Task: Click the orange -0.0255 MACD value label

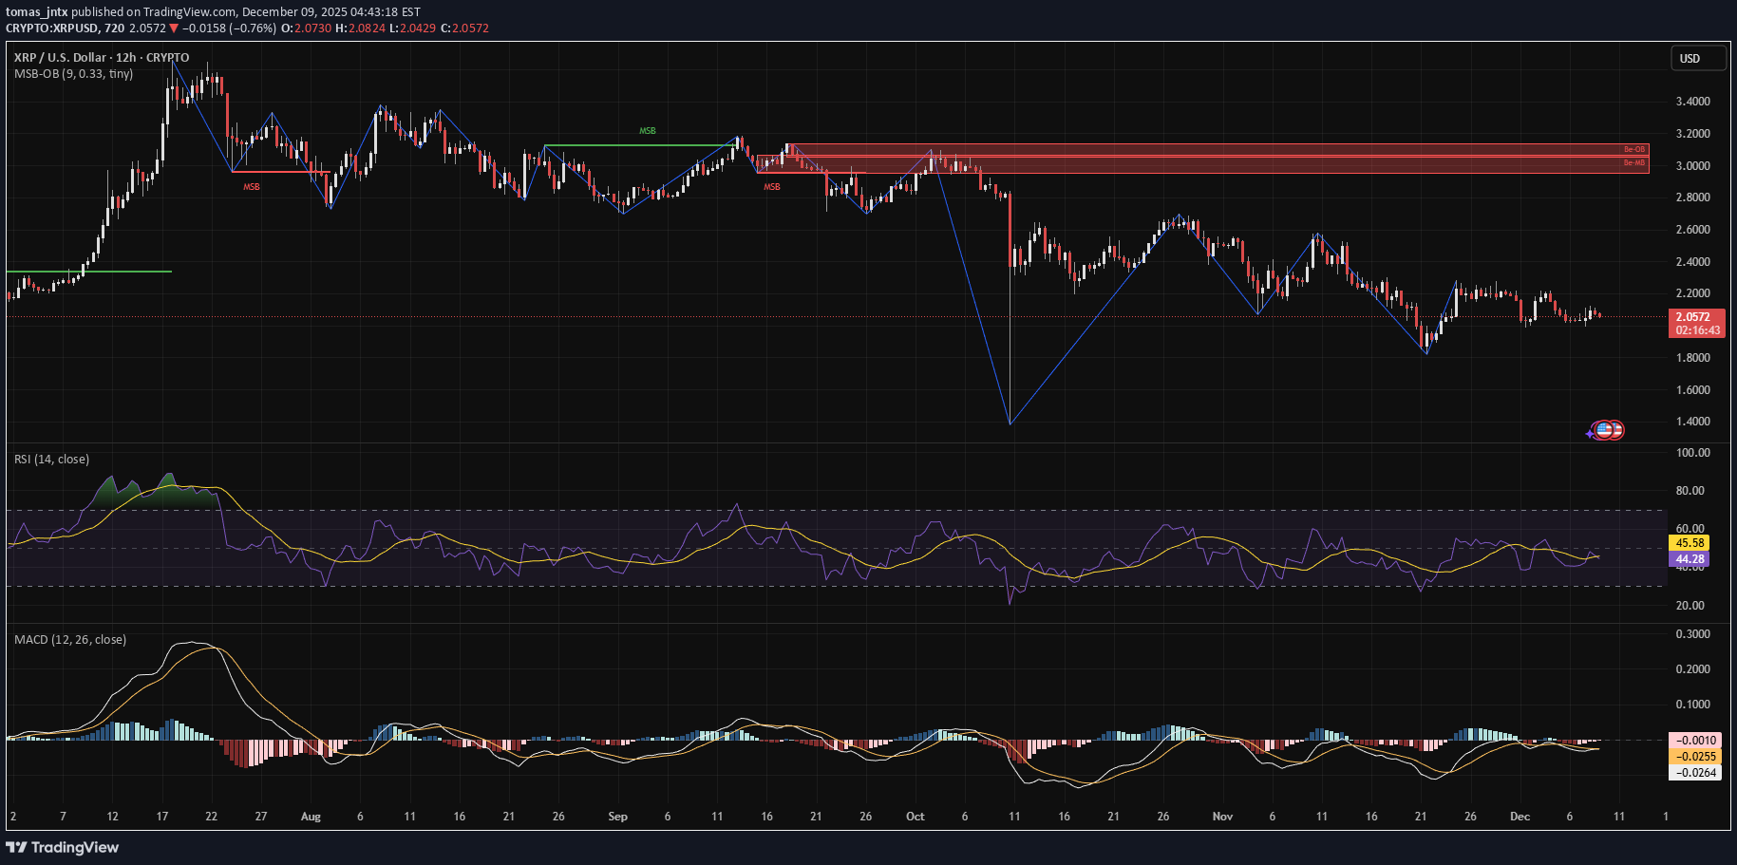Action: (x=1697, y=757)
